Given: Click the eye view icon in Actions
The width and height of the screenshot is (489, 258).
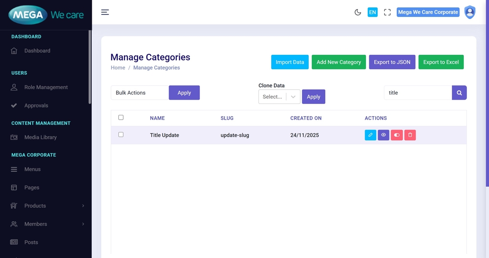Looking at the screenshot, I should click(383, 135).
